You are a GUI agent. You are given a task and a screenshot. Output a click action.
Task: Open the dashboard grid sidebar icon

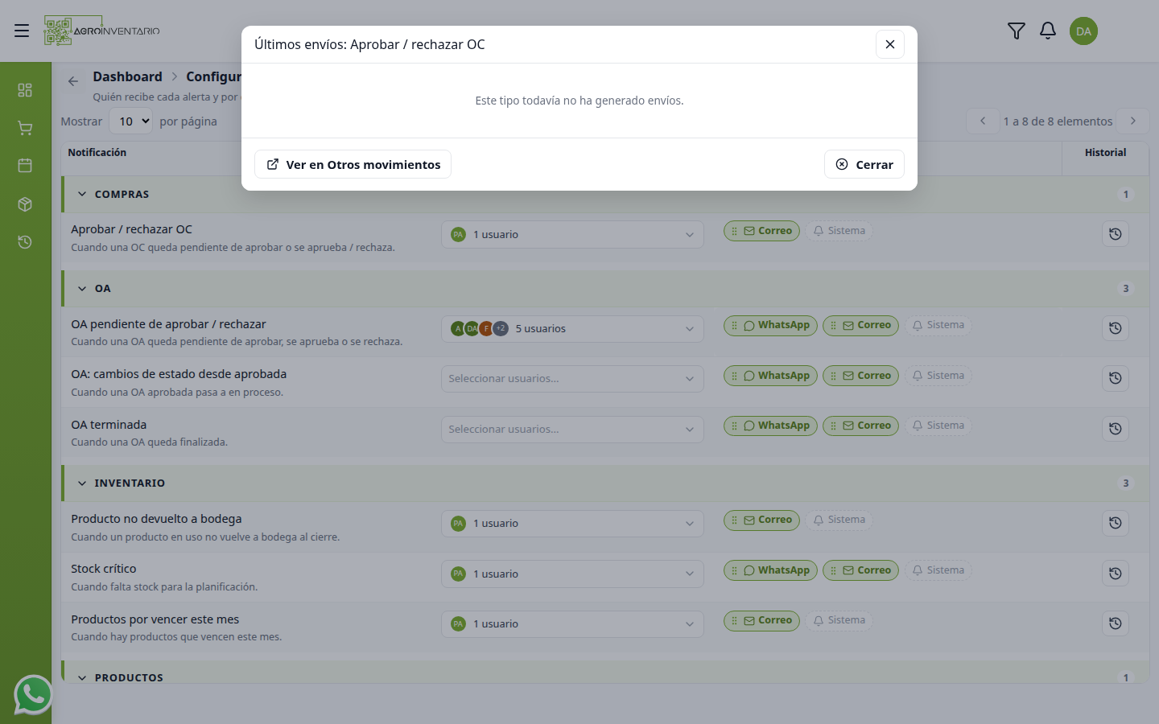tap(25, 89)
